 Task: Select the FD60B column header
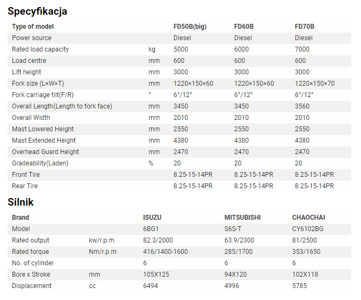pyautogui.click(x=244, y=27)
